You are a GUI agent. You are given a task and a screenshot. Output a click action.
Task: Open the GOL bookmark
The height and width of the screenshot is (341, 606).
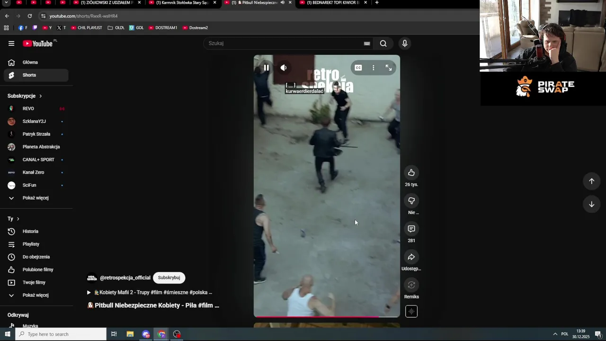click(x=136, y=28)
